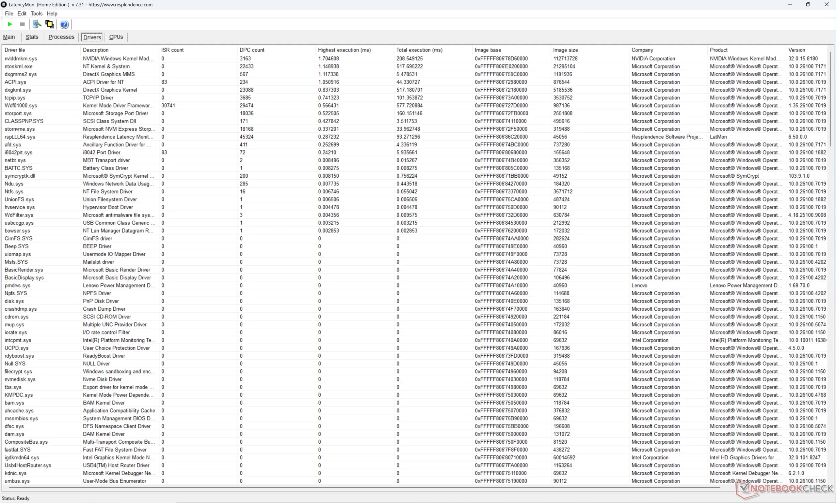Click the LatencyMon title bar app icon
836x503 pixels.
(x=4, y=5)
